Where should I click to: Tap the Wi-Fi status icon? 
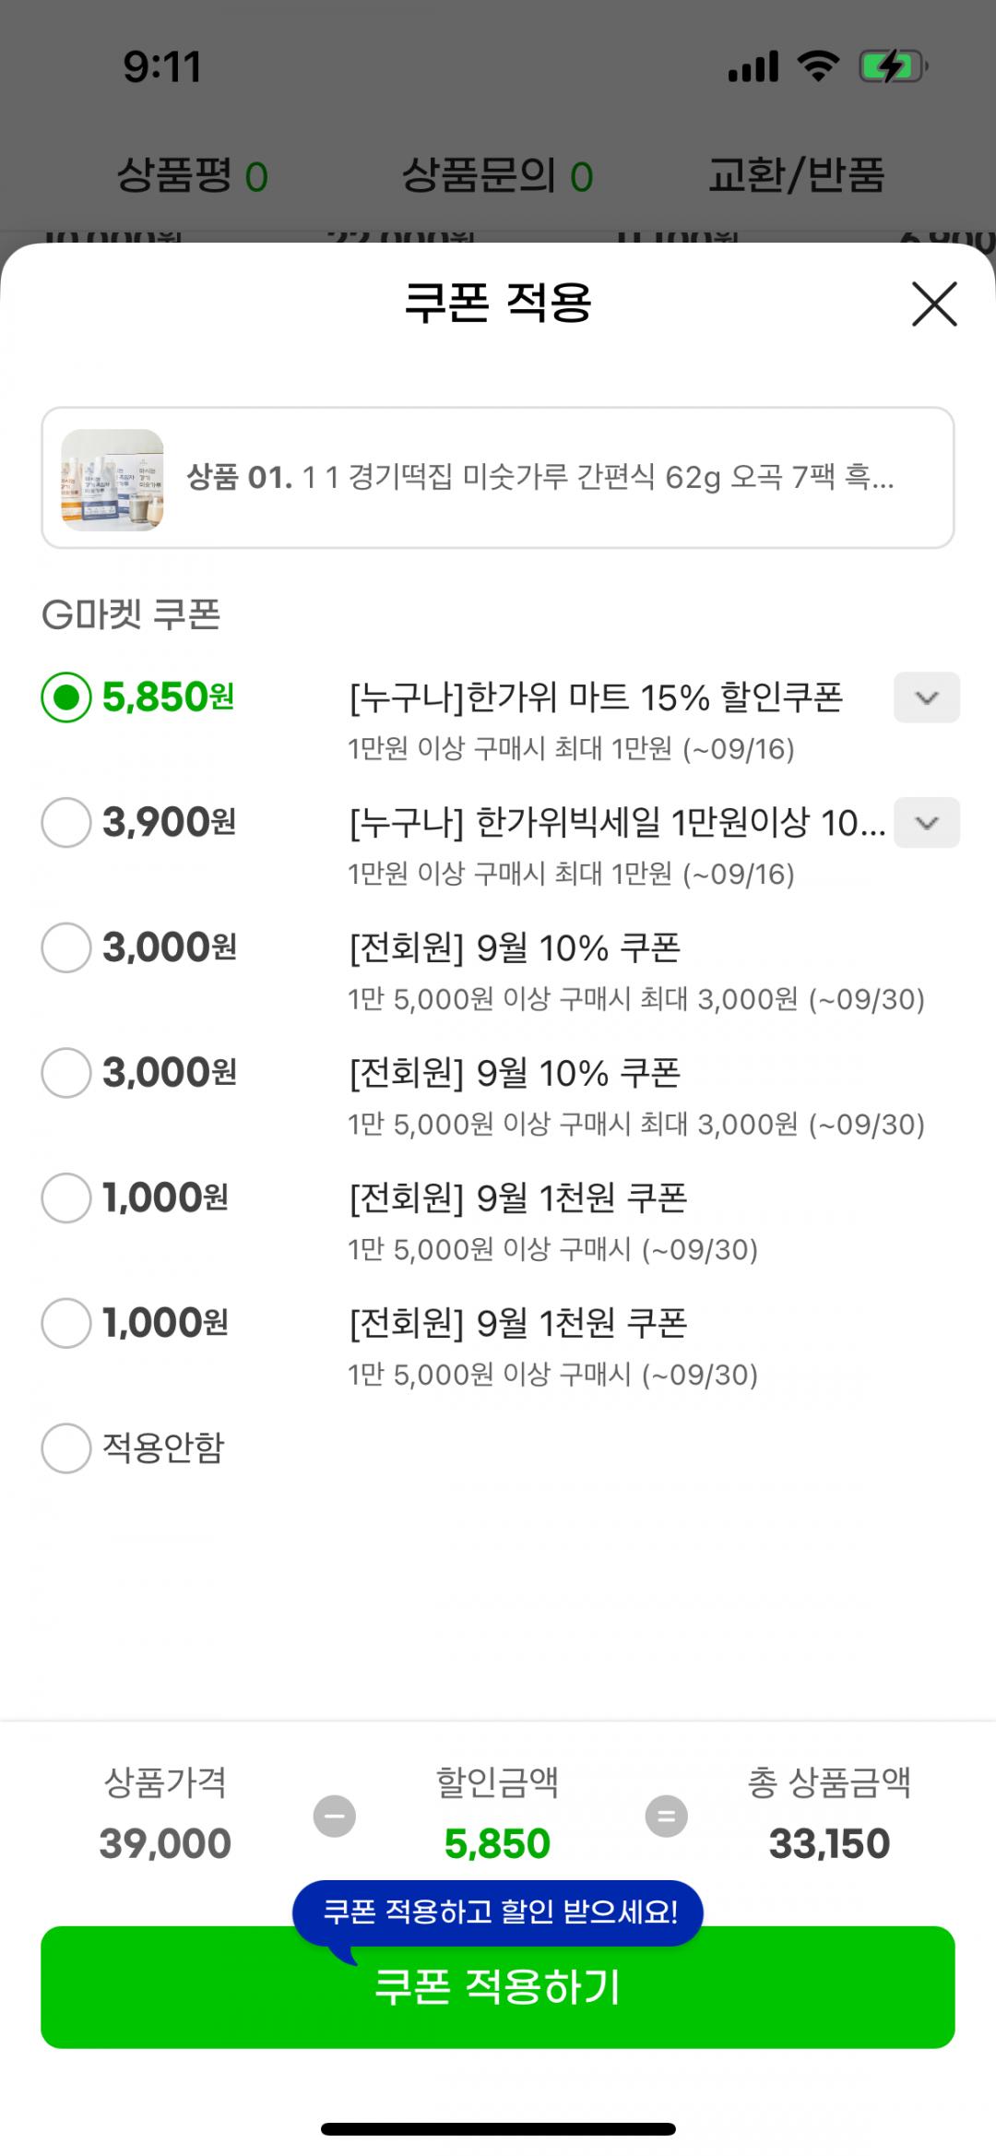(818, 66)
